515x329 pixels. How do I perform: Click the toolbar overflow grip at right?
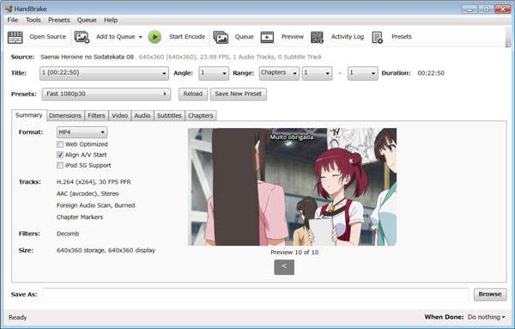508,37
